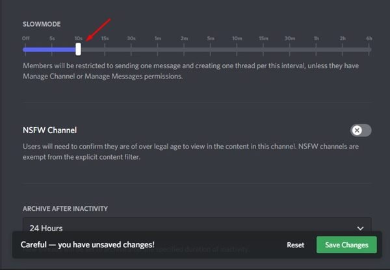Select the 15m slowmode interval
The width and height of the screenshot is (390, 270).
pyautogui.click(x=263, y=49)
